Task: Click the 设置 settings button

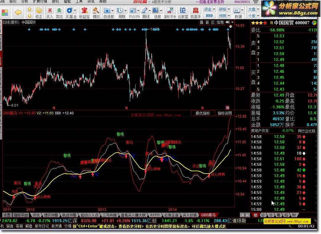Action: click(7, 215)
